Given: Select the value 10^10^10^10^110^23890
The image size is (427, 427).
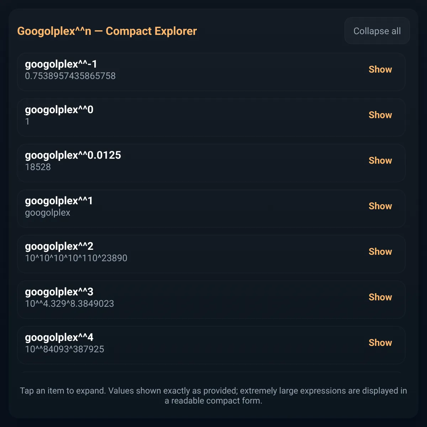Looking at the screenshot, I should (76, 258).
